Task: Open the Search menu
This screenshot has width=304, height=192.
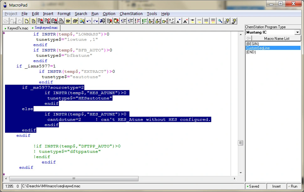Action: [81, 14]
